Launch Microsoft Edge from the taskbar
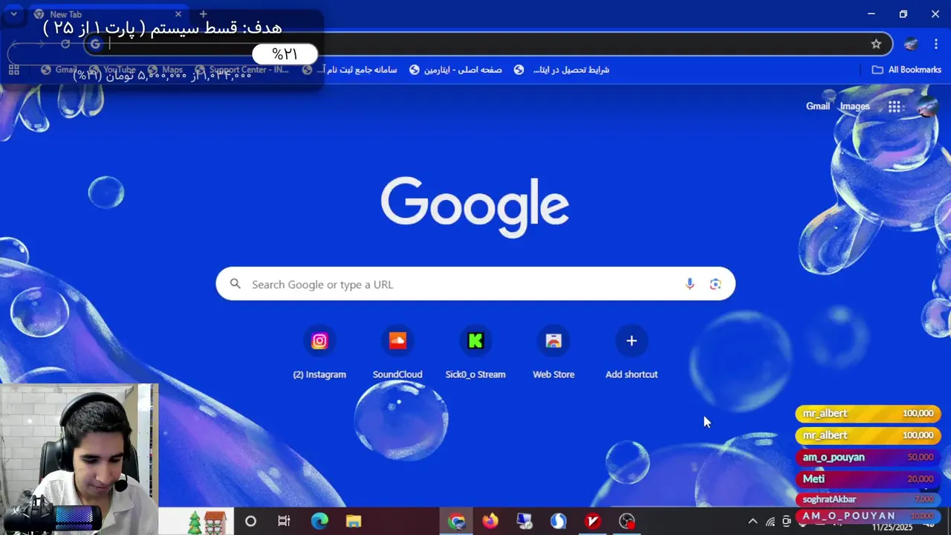 point(319,521)
